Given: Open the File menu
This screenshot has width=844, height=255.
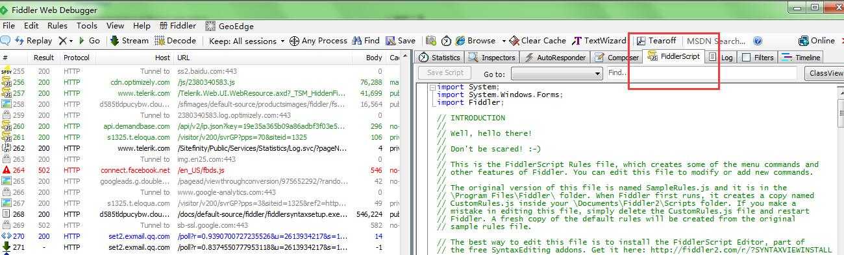Looking at the screenshot, I should (8, 26).
